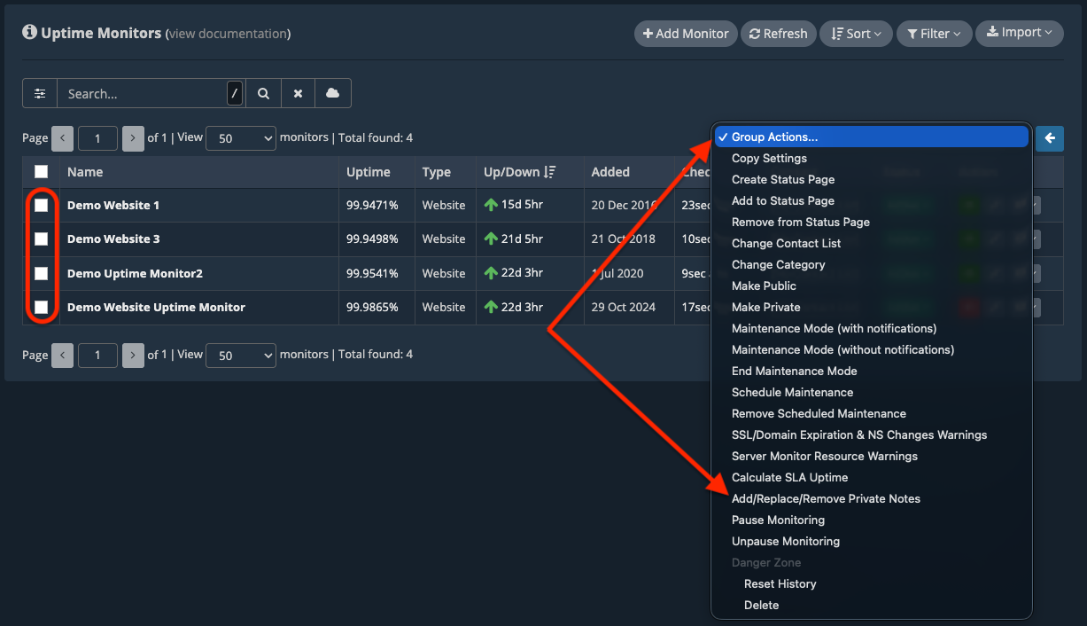Choose Add/Replace/Remove Private Notes
Screen dimensions: 1087x626
point(826,498)
